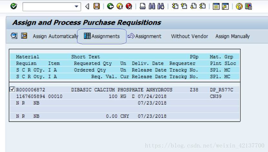This screenshot has width=268, height=152.
Task: Click the Customize Local Layout icon
Action: [x=248, y=6]
